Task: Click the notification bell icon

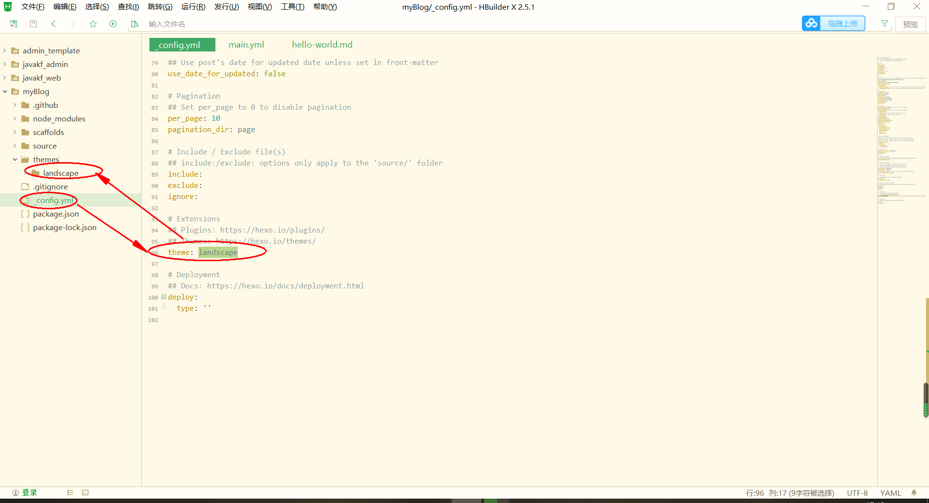Action: pos(914,493)
